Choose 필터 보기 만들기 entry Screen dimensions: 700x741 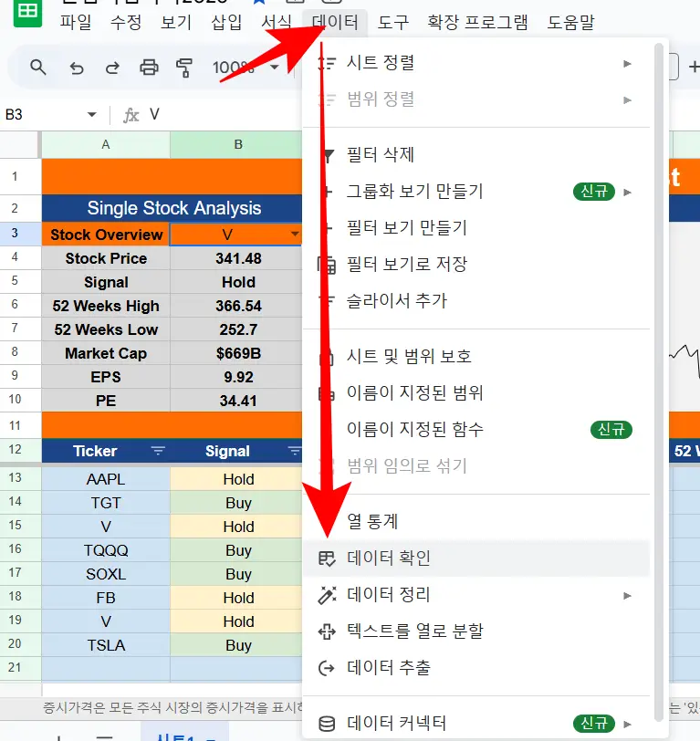(x=476, y=228)
